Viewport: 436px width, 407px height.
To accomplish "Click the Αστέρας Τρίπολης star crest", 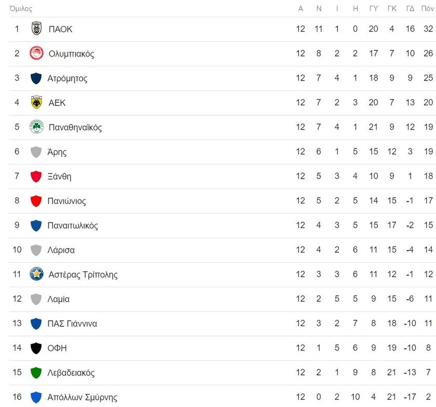I will [x=36, y=274].
